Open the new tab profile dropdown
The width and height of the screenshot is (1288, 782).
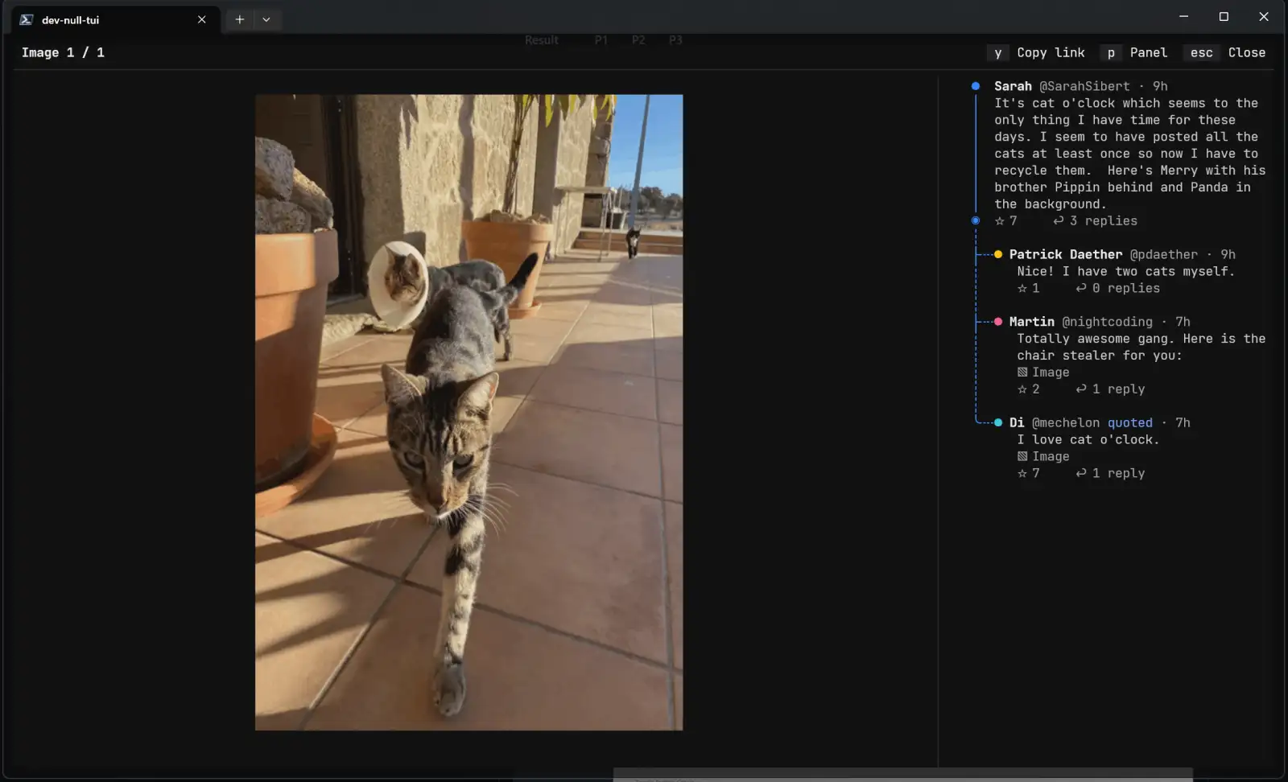(266, 19)
